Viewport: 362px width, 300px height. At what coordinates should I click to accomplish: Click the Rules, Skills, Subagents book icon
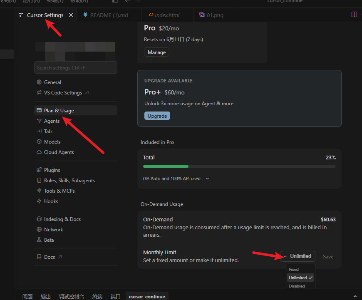click(x=39, y=180)
